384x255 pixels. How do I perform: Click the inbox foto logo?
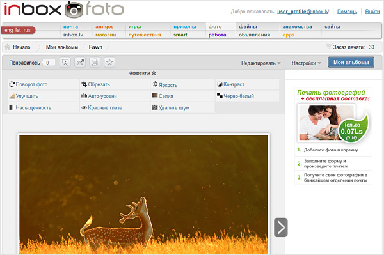point(64,10)
